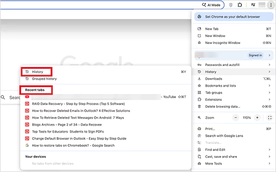The image size is (276, 172).
Task: Choose New Tab from Chrome menu
Action: [234, 29]
